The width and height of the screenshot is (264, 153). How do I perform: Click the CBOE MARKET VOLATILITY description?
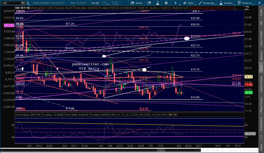pyautogui.click(x=48, y=3)
